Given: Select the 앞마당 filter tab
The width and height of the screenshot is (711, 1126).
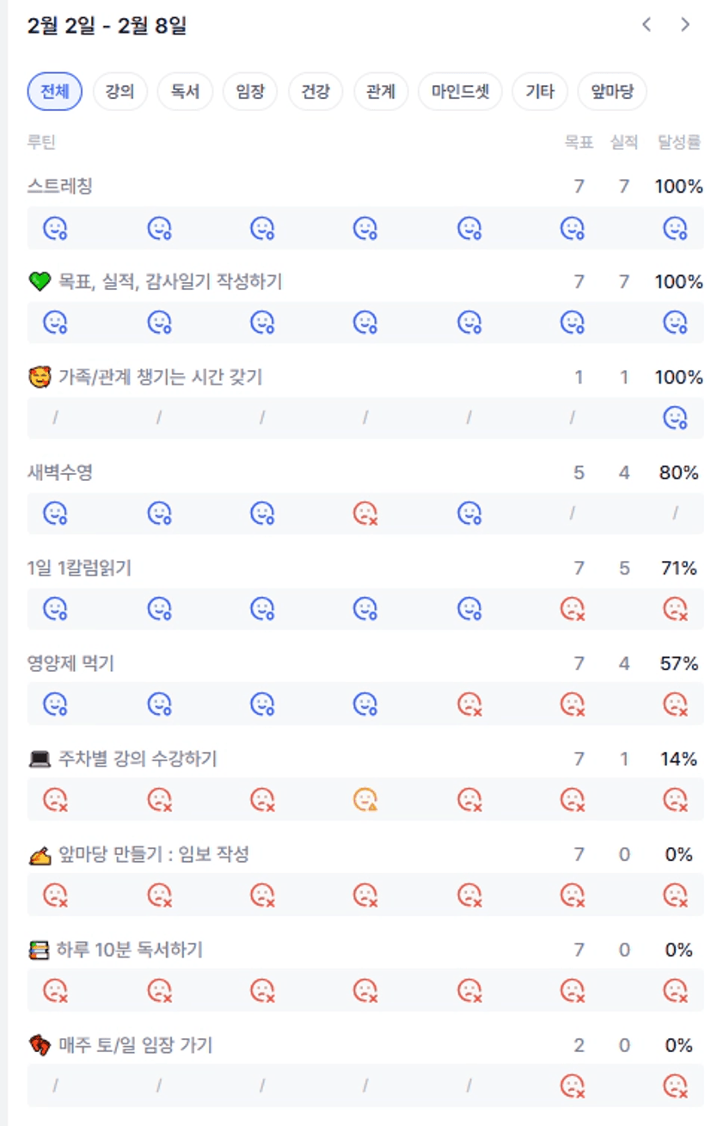Looking at the screenshot, I should (x=612, y=92).
